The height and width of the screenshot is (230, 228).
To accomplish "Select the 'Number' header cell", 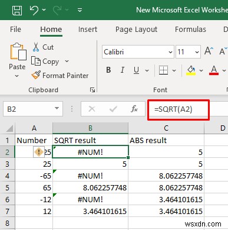I will tap(34, 140).
